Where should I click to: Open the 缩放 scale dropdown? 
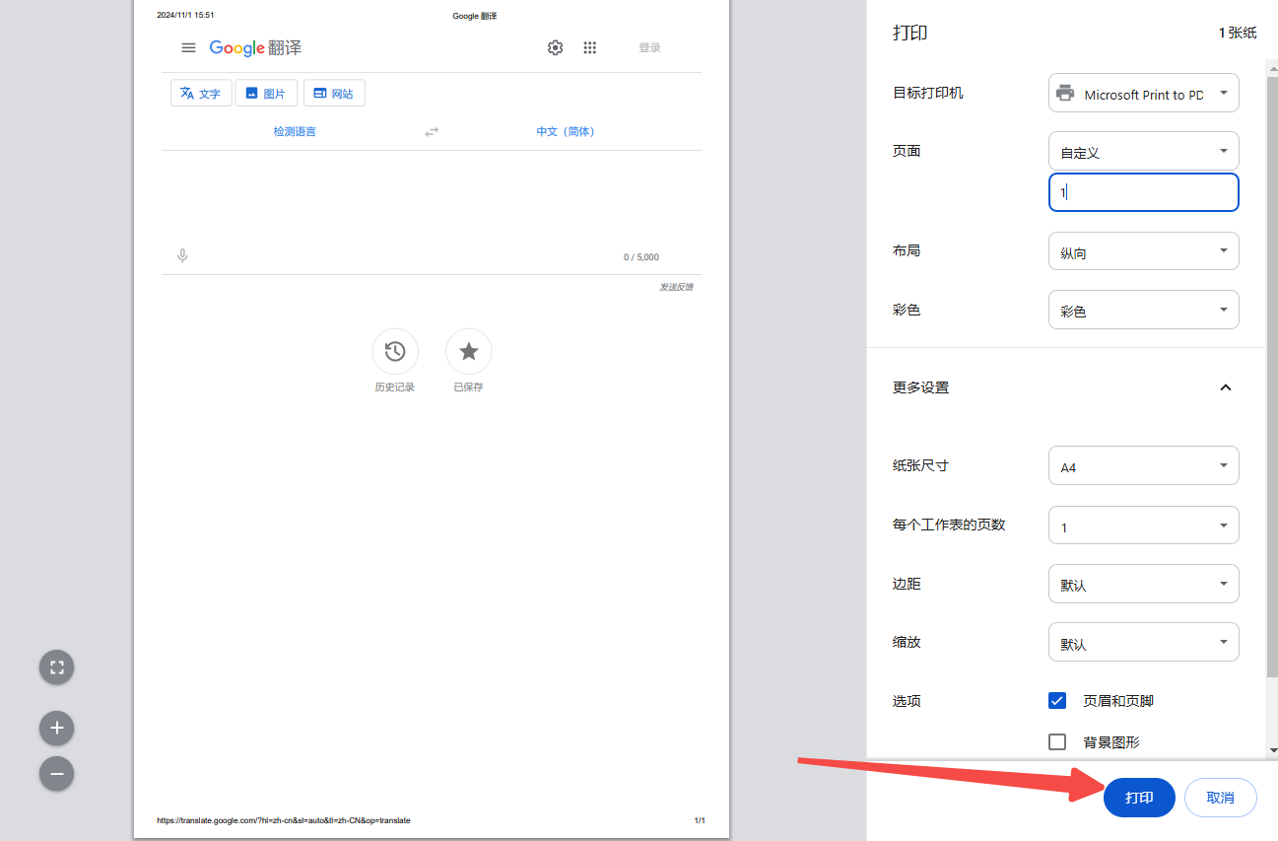click(x=1143, y=643)
